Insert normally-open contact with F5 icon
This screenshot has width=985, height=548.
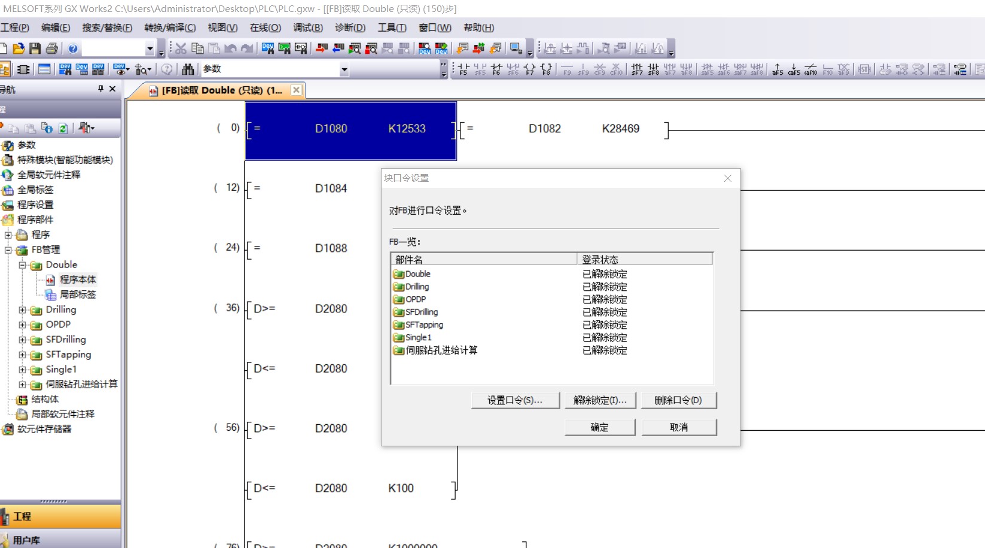pos(463,69)
